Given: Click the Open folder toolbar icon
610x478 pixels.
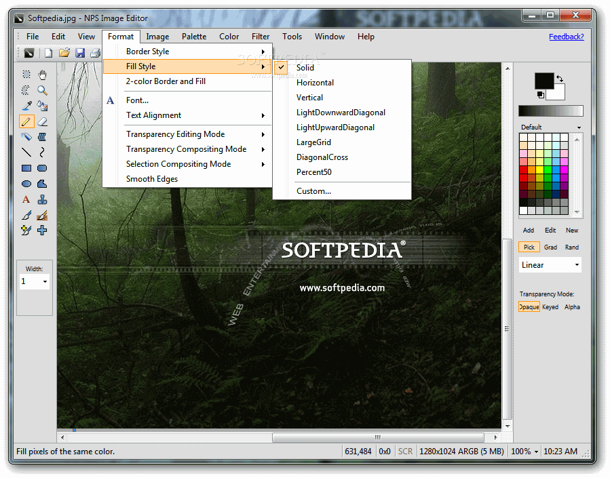Looking at the screenshot, I should [64, 52].
